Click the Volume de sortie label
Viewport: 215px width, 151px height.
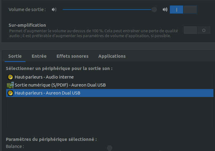[27, 10]
